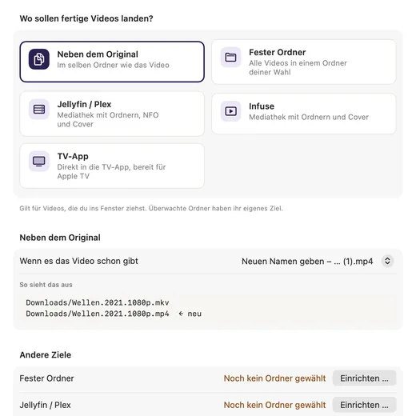Choose the TV-App destination card
The height and width of the screenshot is (416, 416).
(112, 166)
